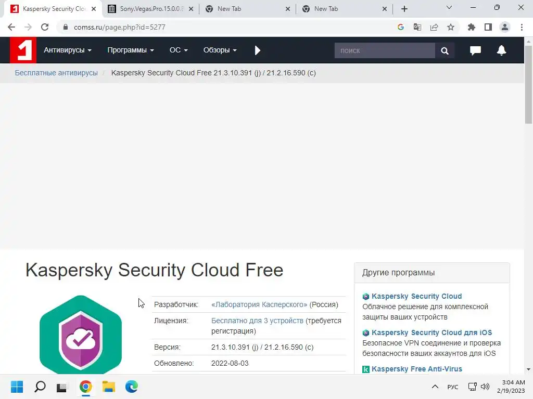Click Chrome icon on taskbar
This screenshot has height=399, width=533.
click(86, 387)
